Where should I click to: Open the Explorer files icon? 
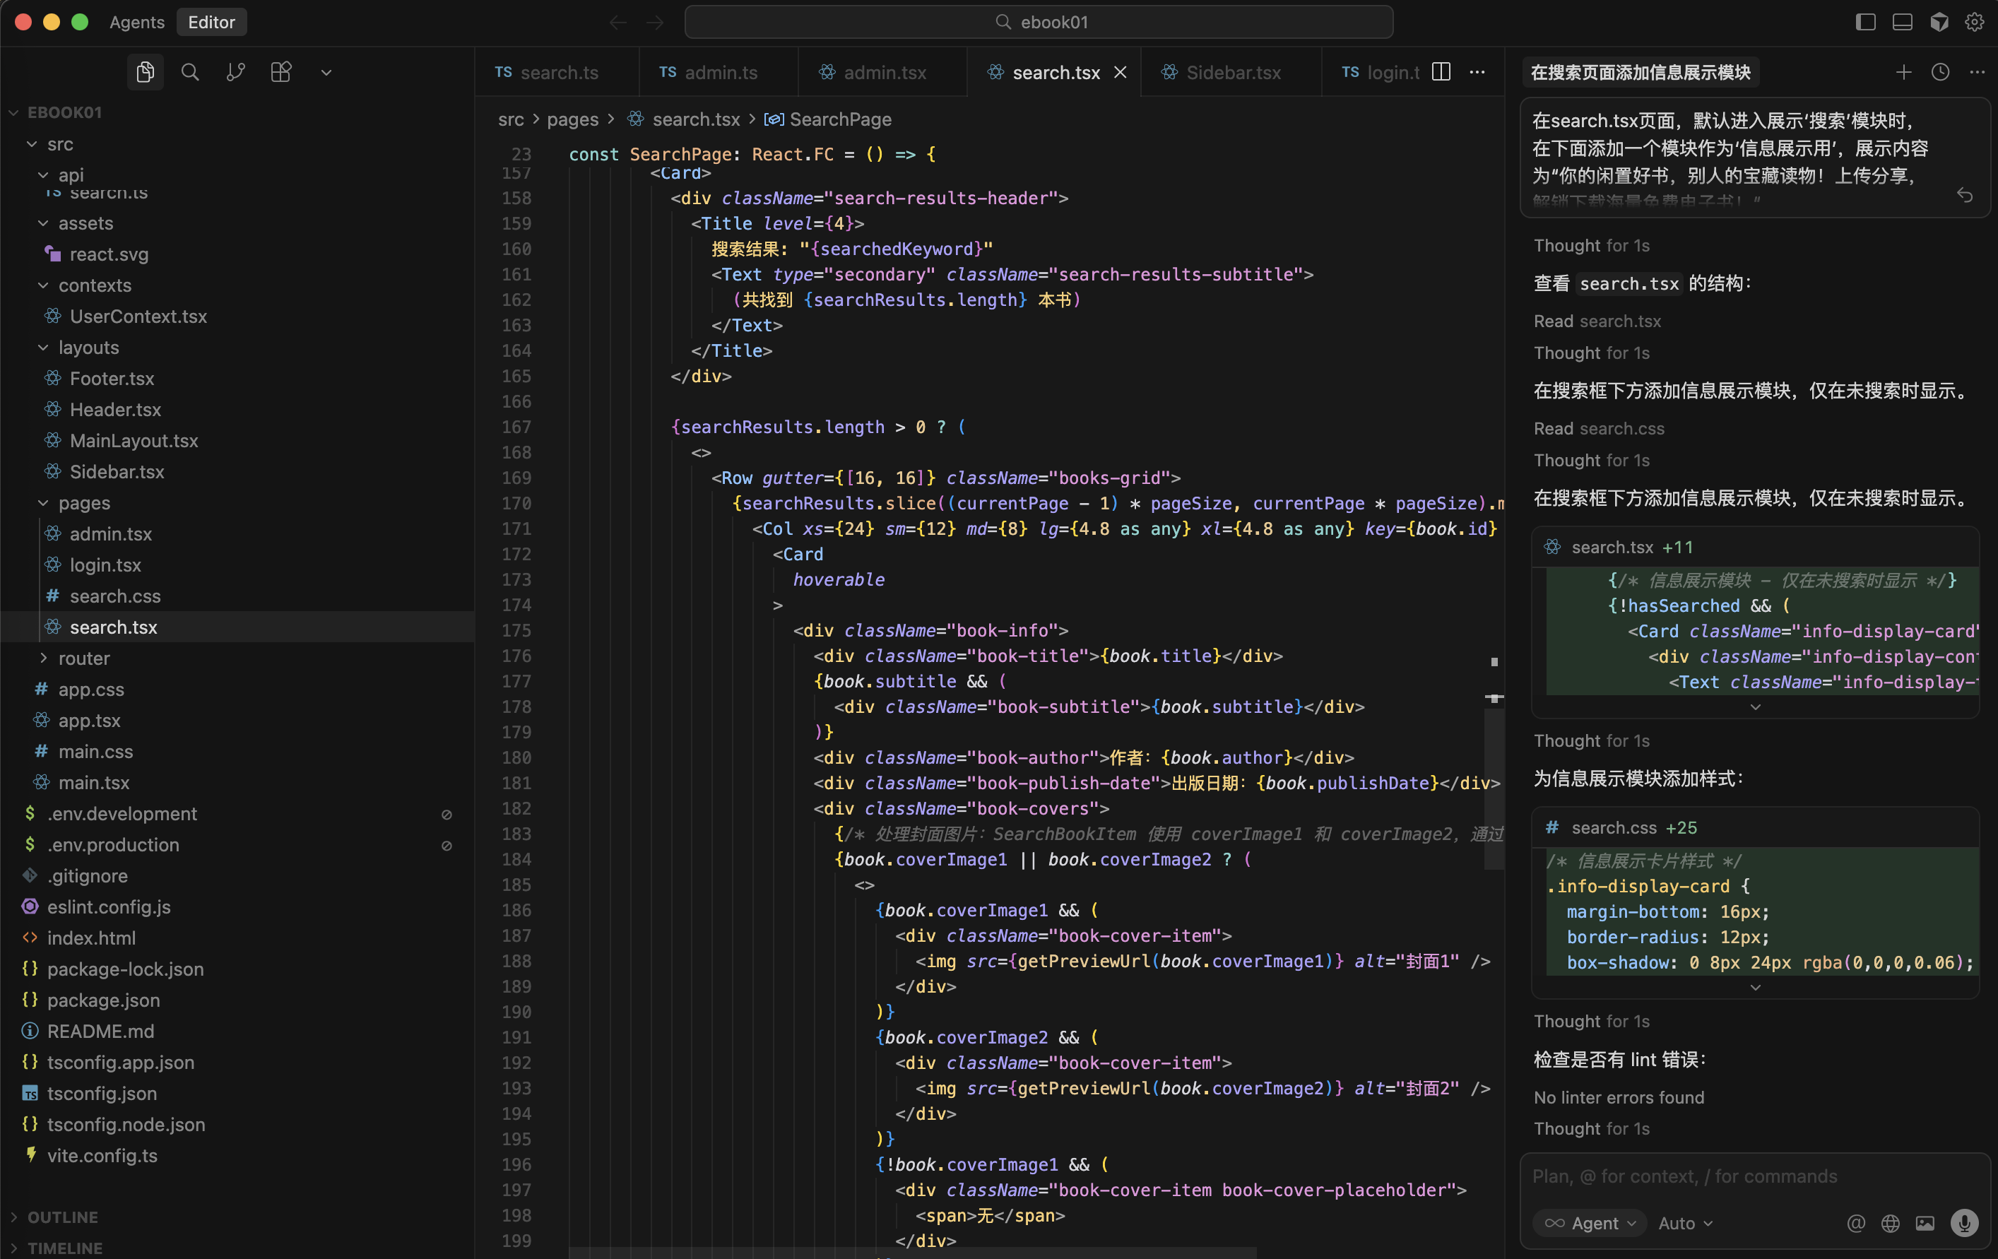click(x=146, y=72)
